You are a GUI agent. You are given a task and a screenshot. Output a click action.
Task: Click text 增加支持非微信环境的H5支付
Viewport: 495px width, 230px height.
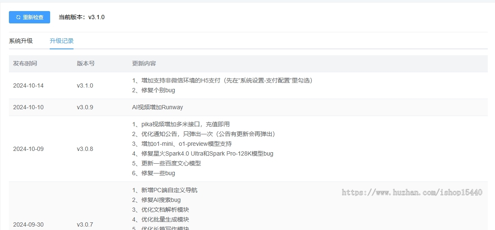[x=180, y=80]
